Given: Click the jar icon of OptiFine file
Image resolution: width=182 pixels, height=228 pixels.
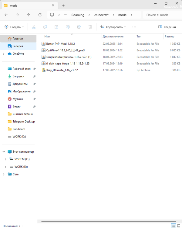Looking at the screenshot, I should (x=43, y=50).
